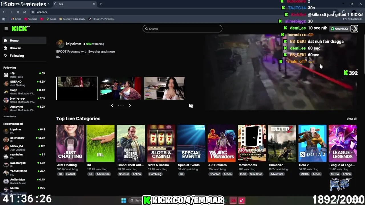The width and height of the screenshot is (365, 205).
Task: Open ryanheinz in Recommended list
Action: click(x=24, y=156)
